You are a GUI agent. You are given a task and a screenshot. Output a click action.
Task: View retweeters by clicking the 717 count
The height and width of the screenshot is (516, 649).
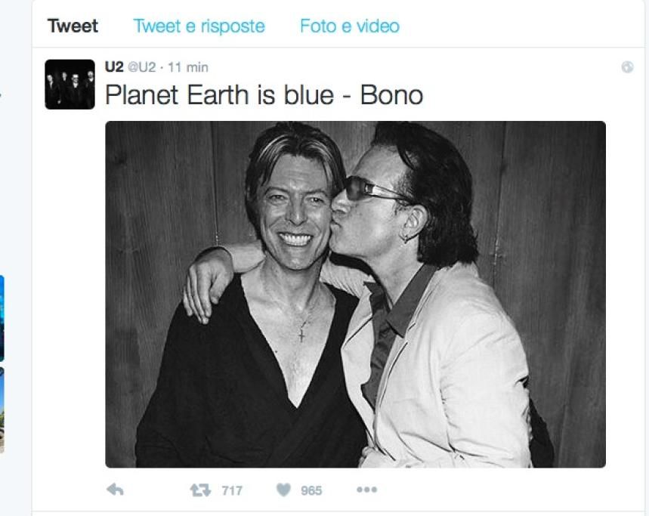point(232,491)
